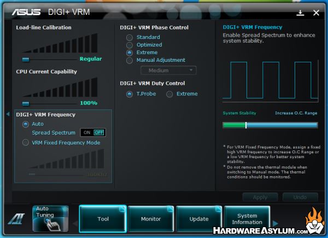The height and width of the screenshot is (238, 328).
Task: Open Auto Tuning with the hand icon
Action: pyautogui.click(x=50, y=218)
